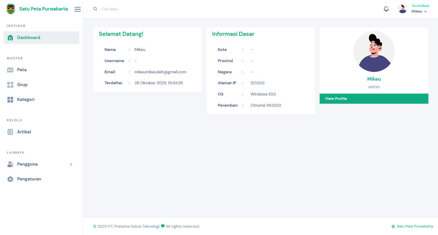
Task: Click the globe icon in the footer
Action: point(393,227)
